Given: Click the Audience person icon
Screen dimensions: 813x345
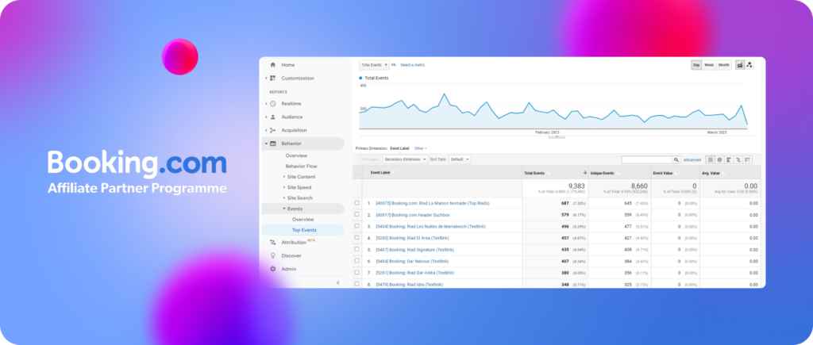Looking at the screenshot, I should point(272,117).
